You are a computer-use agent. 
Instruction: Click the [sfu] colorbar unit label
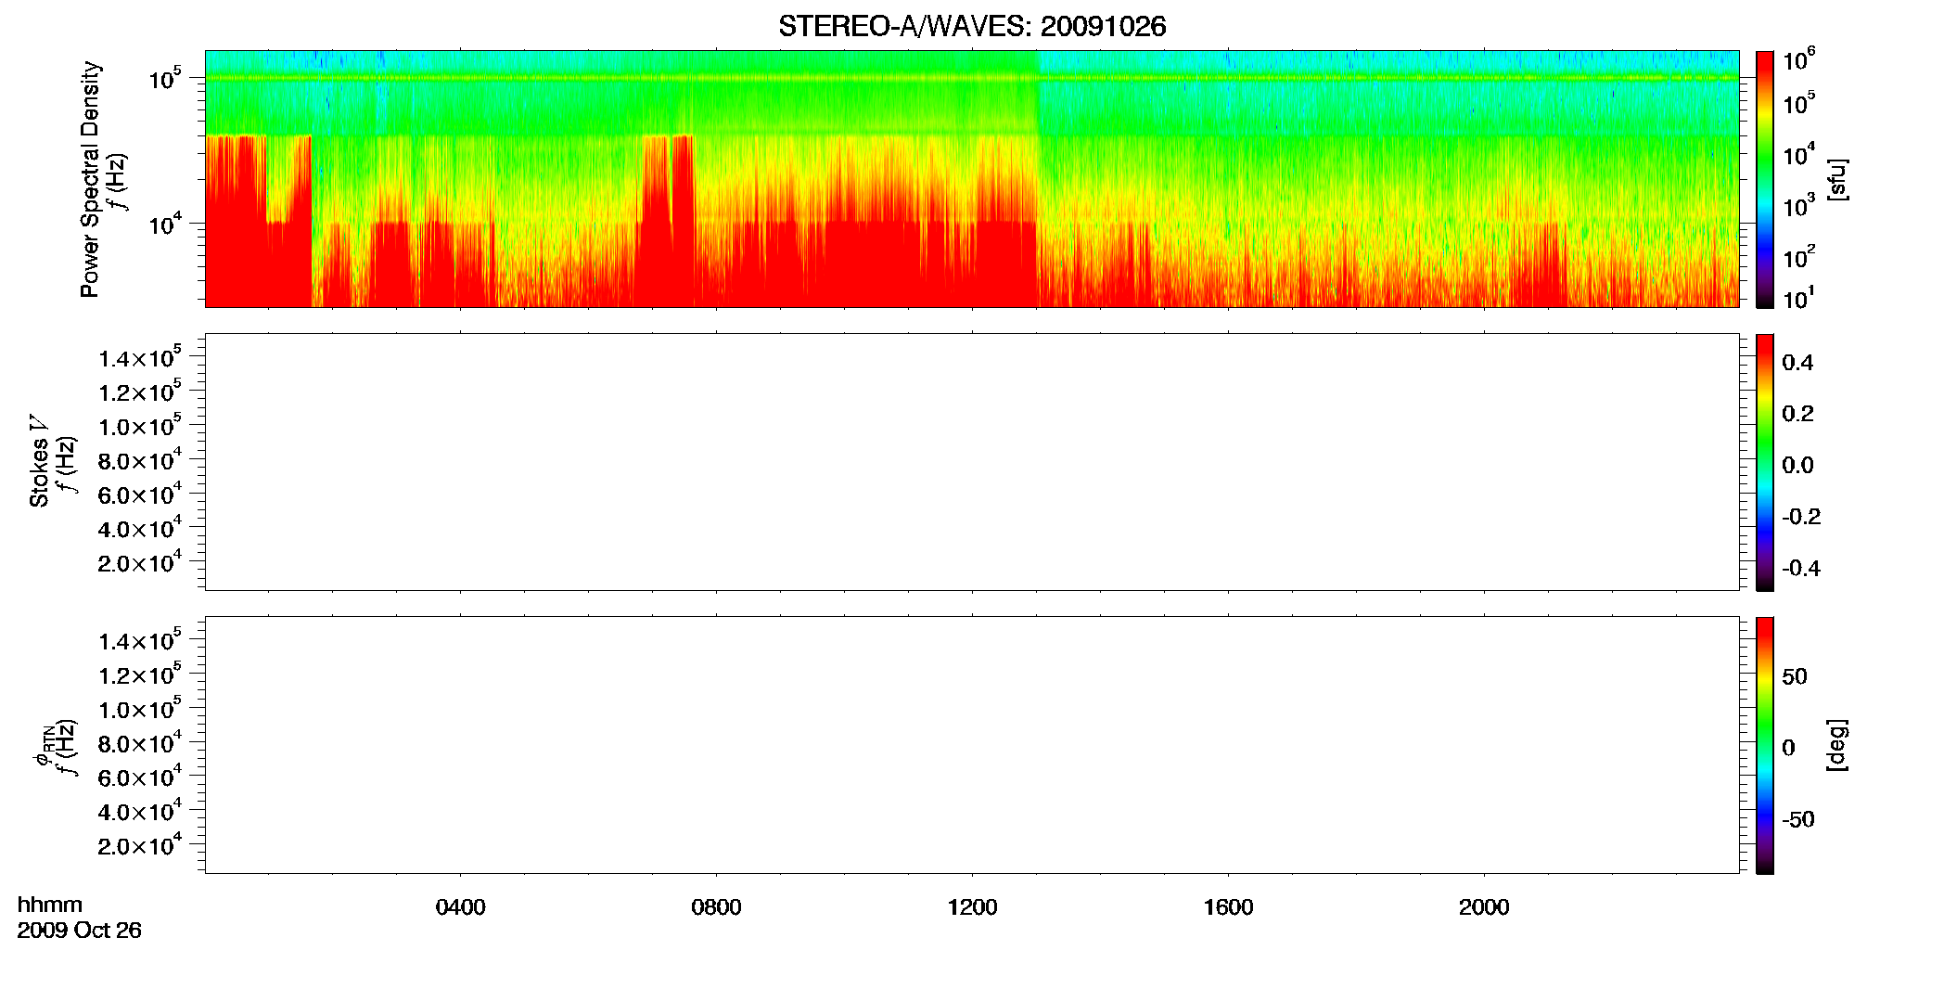[x=1837, y=179]
